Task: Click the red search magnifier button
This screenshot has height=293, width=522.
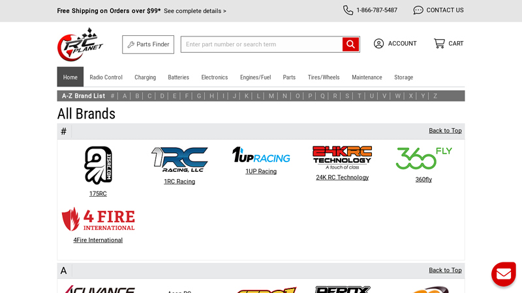Action: coord(350,44)
